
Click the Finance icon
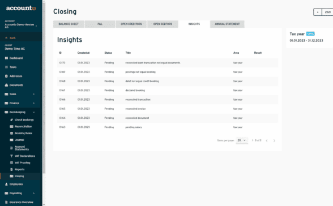6,103
